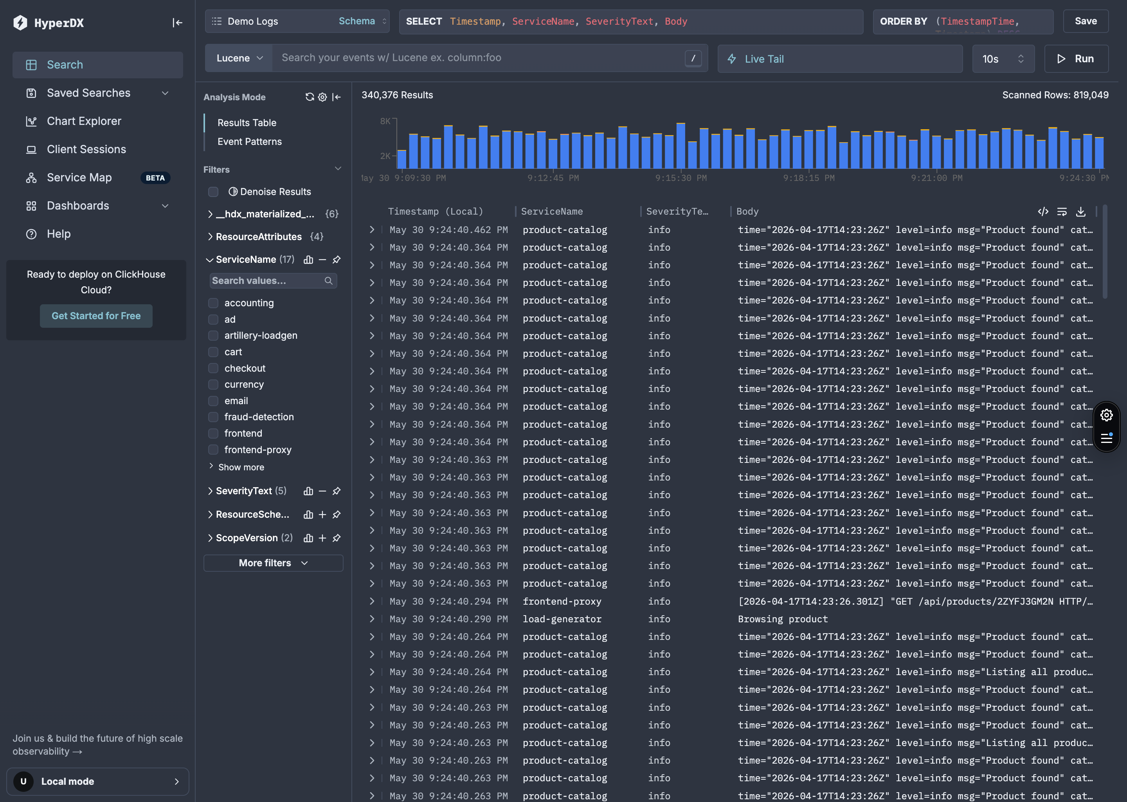
Task: Click the Save button
Action: coord(1086,21)
